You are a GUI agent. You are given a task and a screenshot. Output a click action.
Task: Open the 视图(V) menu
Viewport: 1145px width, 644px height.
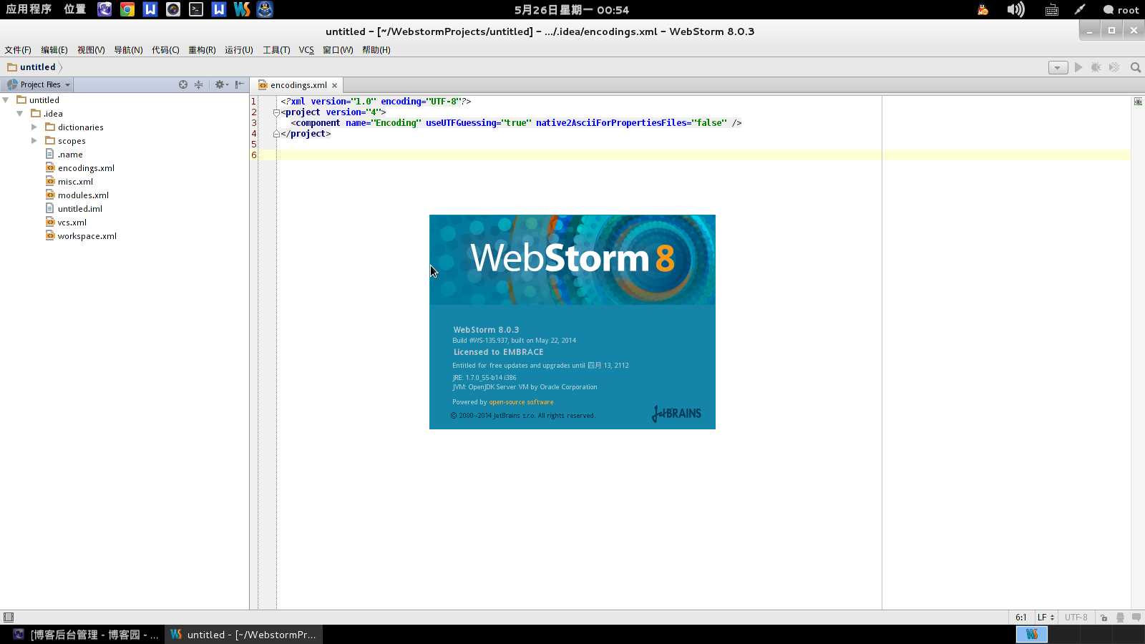(91, 50)
